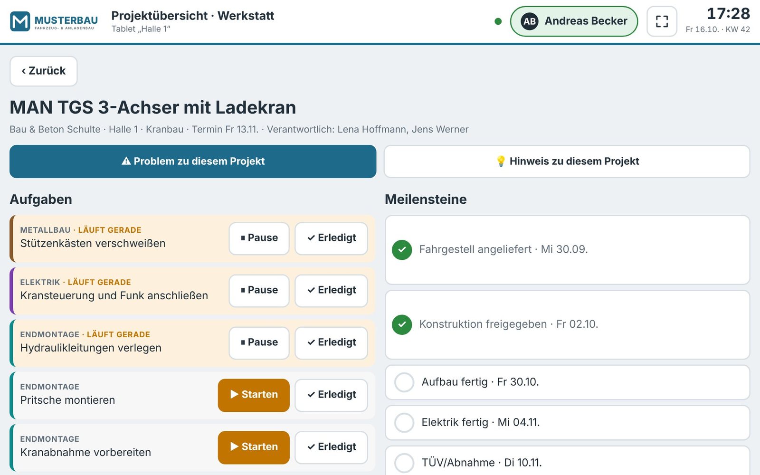This screenshot has height=475, width=760.
Task: Click Fahrgestell angeliefert · Mi 30.09. text
Action: point(503,250)
